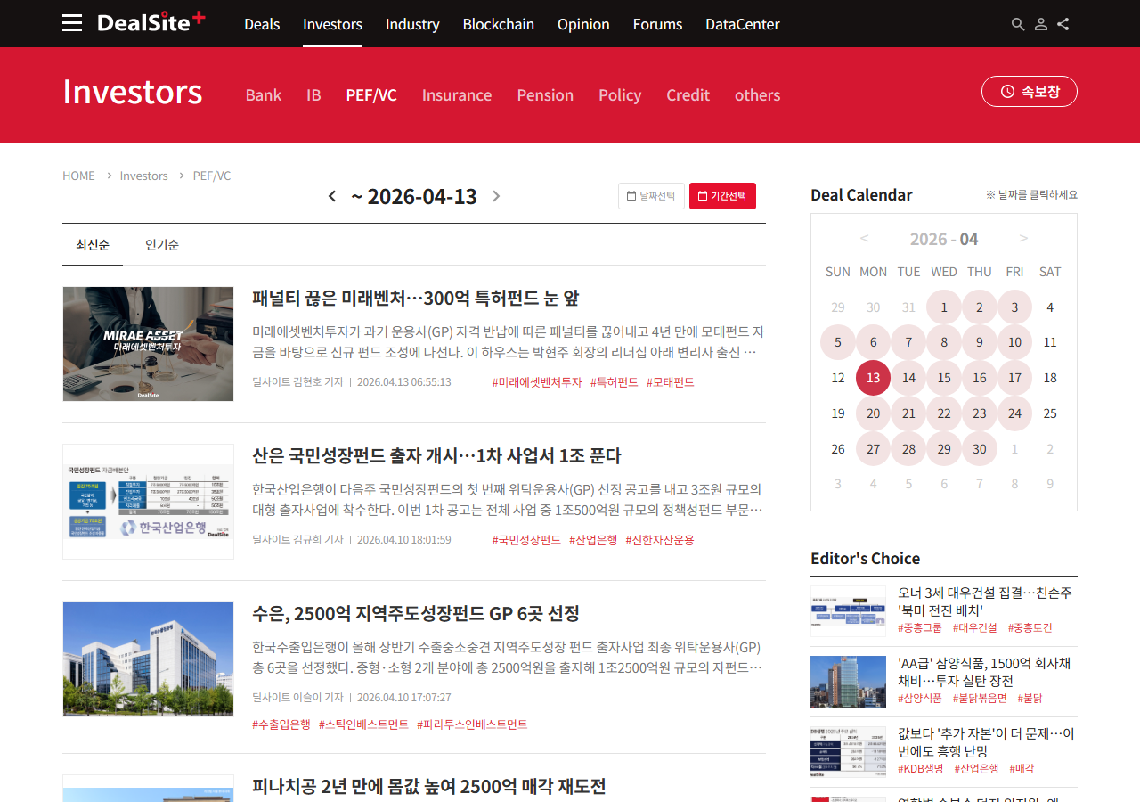Go to previous date with left chevron
The width and height of the screenshot is (1140, 802).
click(x=332, y=196)
